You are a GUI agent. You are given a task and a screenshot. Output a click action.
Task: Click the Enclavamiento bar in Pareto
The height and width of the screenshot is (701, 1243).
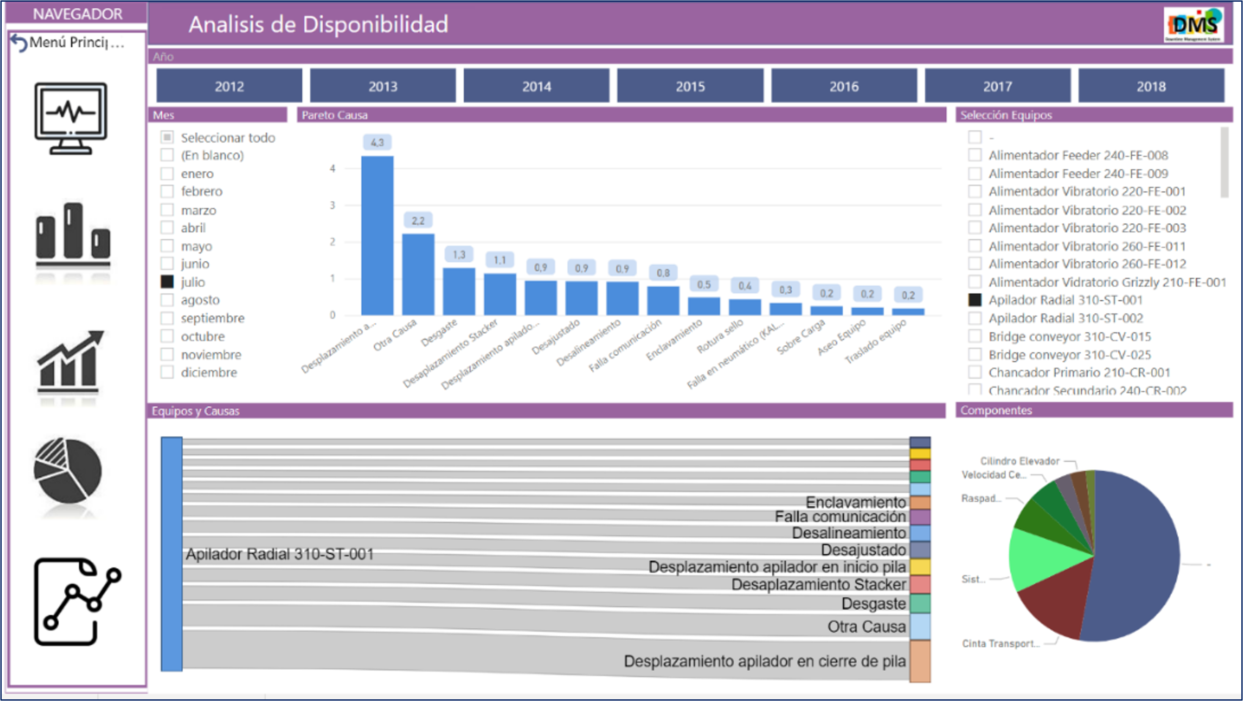[704, 306]
